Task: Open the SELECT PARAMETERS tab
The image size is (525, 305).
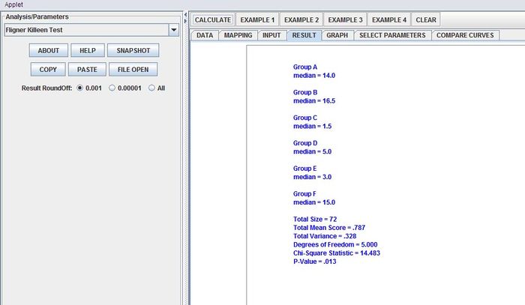Action: [392, 34]
